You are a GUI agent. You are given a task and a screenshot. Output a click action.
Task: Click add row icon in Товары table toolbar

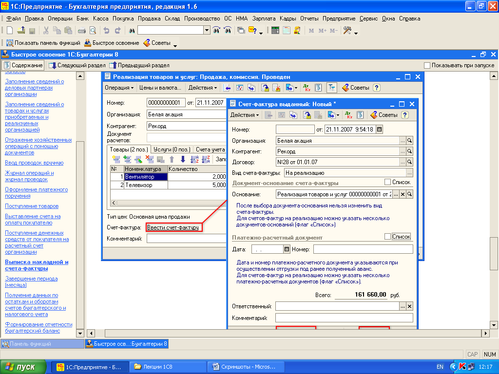[116, 159]
